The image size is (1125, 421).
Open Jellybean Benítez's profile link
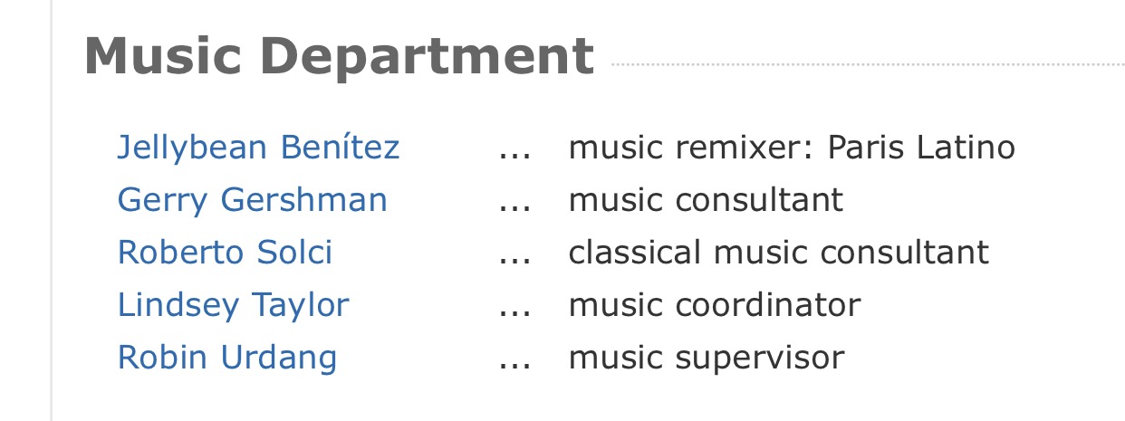coord(258,147)
